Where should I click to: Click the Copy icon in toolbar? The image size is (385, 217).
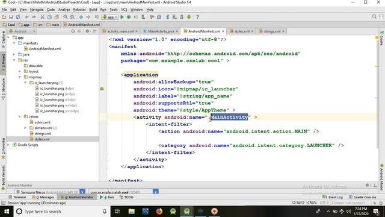(49, 17)
